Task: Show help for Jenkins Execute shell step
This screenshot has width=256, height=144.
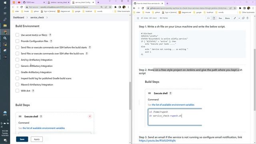Action: click(41, 116)
